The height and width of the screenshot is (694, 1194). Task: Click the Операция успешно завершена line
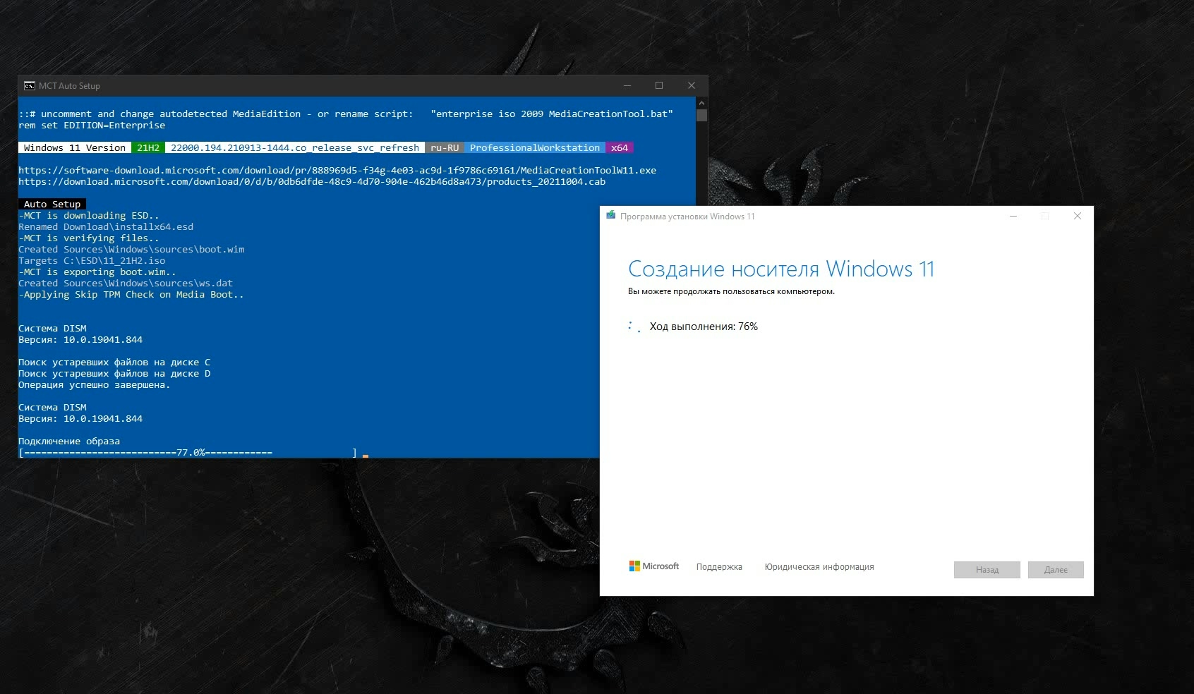click(95, 385)
